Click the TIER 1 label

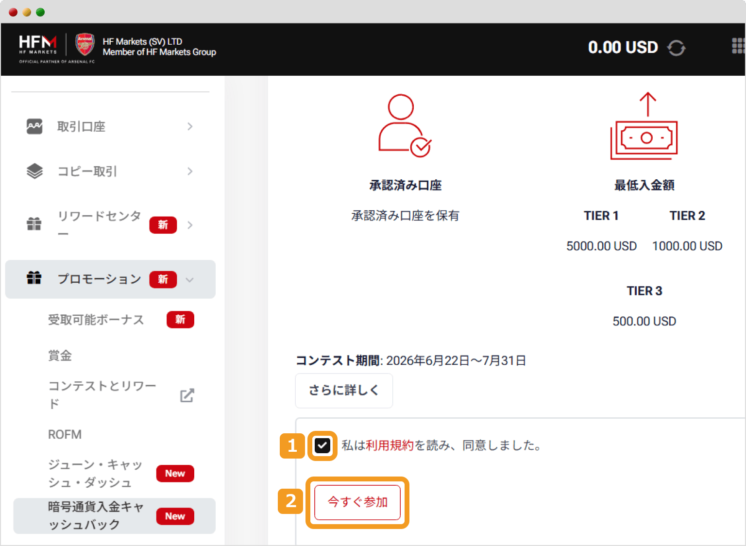[x=601, y=216]
